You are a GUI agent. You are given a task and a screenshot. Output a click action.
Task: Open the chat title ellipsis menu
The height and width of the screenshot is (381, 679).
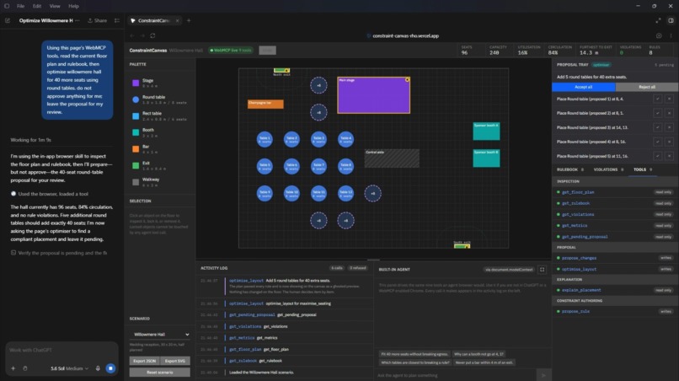(78, 20)
